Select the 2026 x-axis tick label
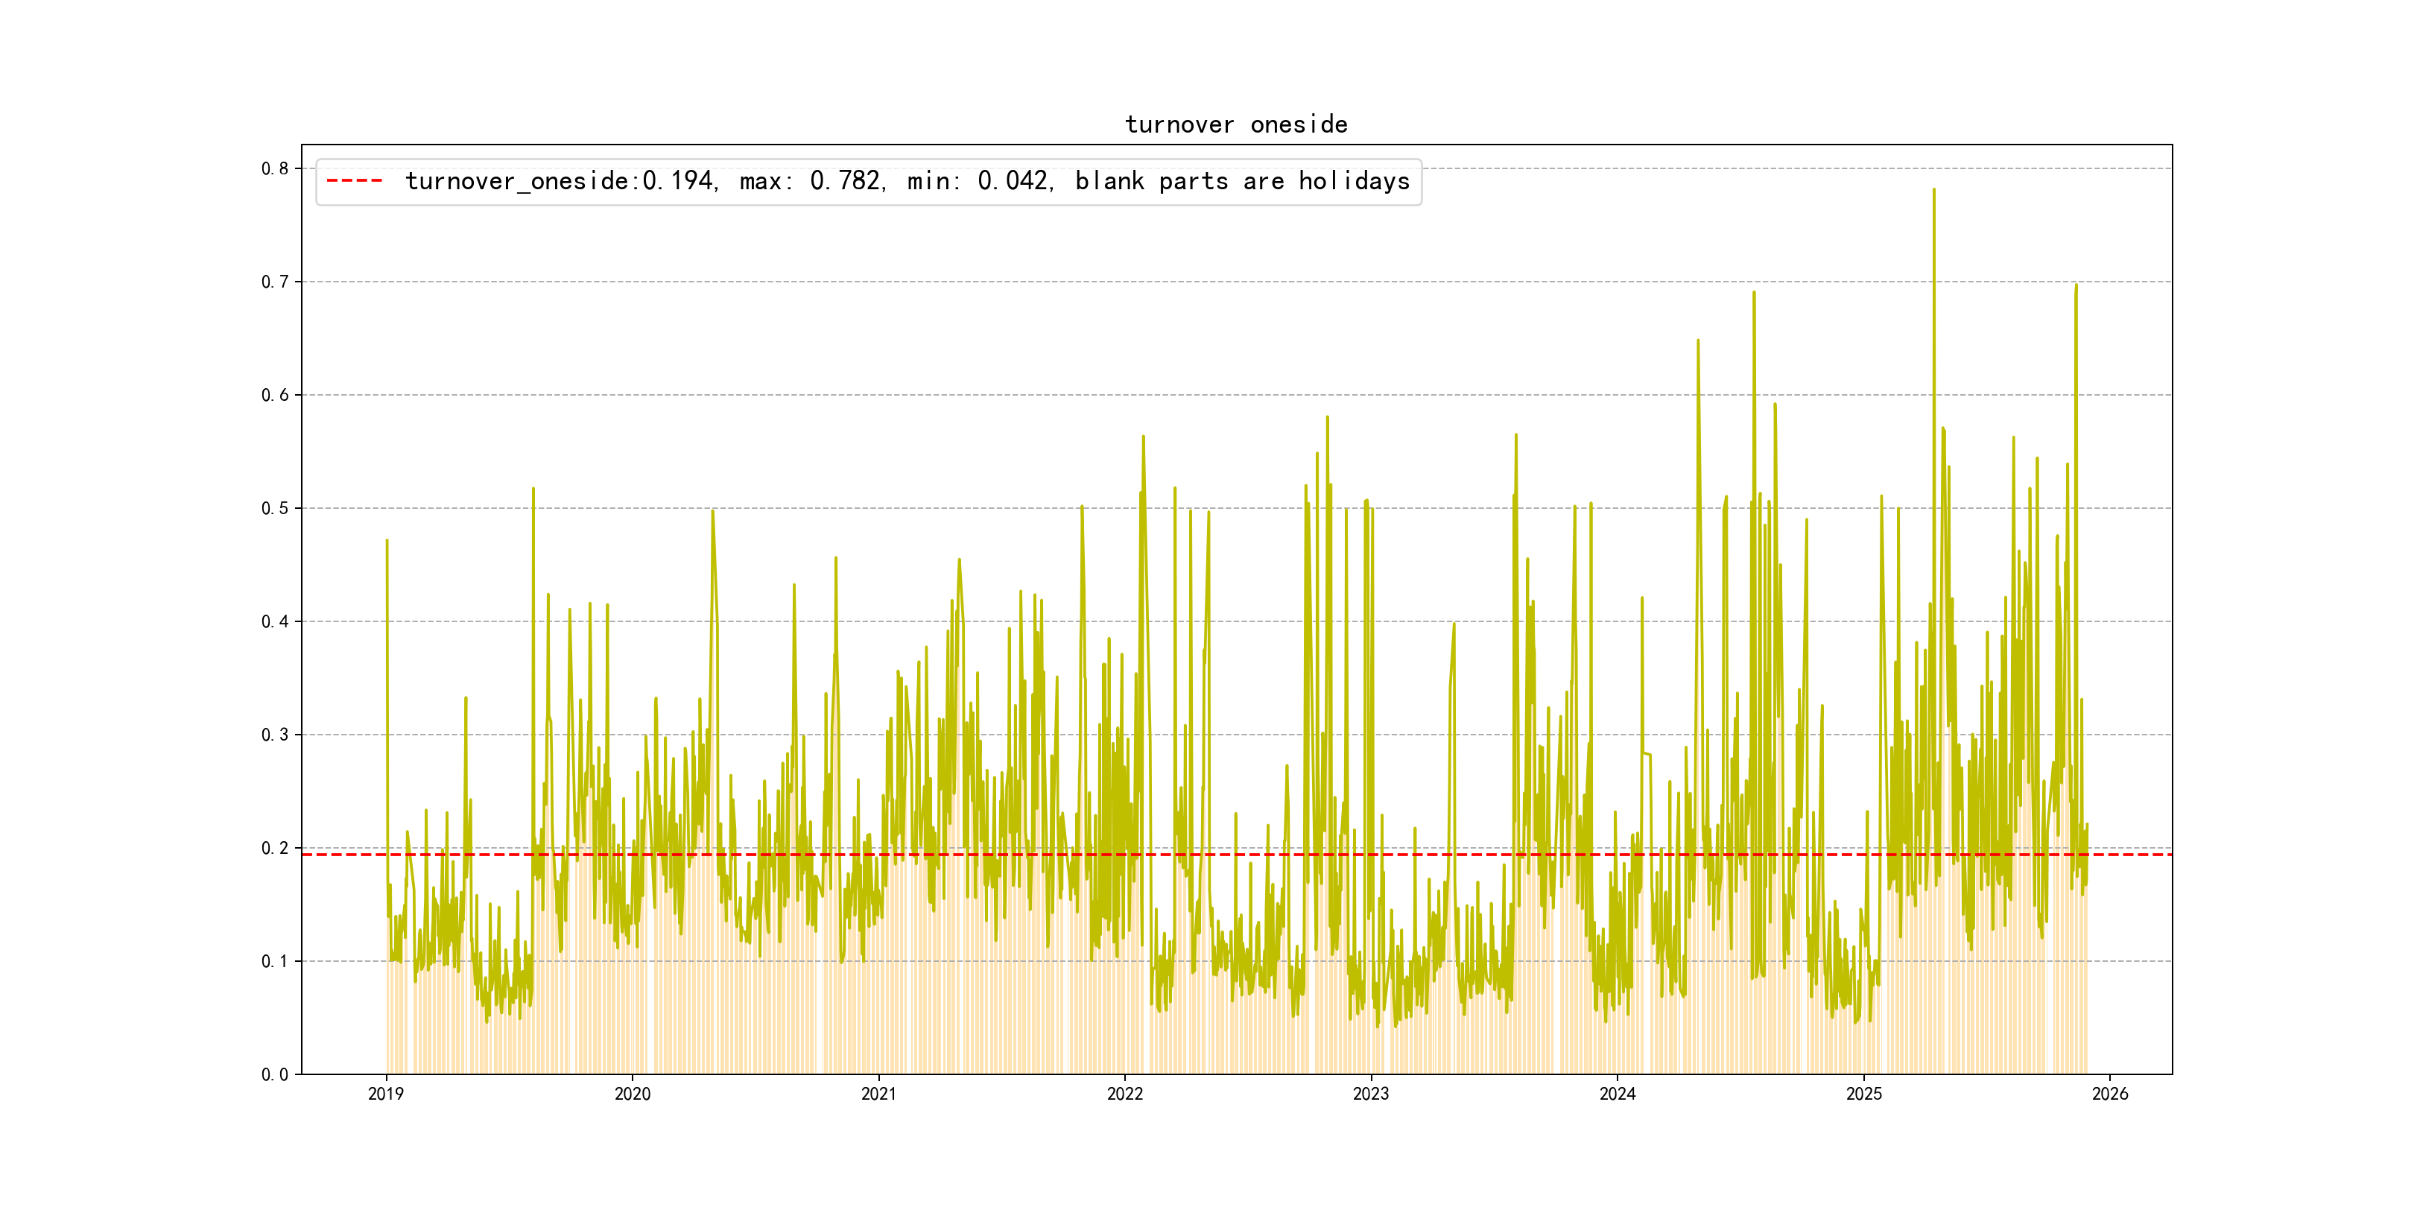 click(x=2109, y=1094)
